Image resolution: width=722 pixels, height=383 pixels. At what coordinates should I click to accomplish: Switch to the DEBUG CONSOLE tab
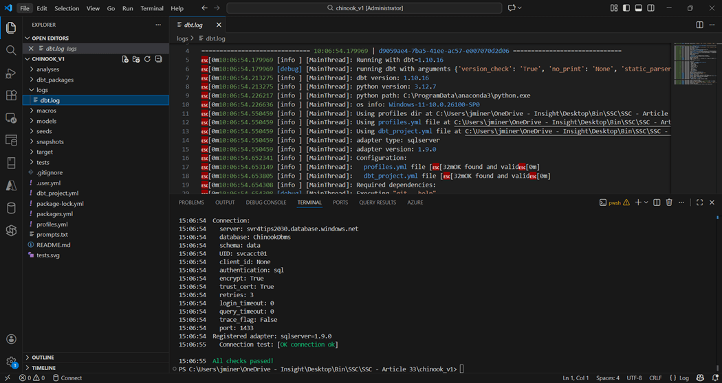point(265,202)
